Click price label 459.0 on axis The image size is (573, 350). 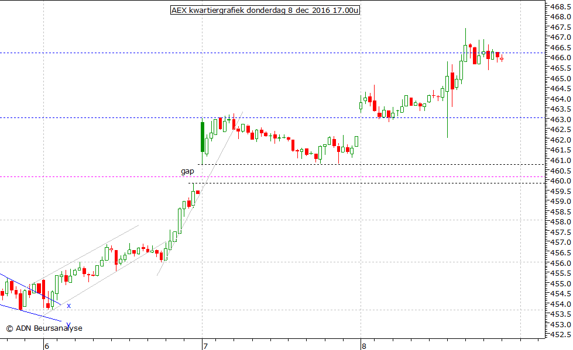(561, 202)
